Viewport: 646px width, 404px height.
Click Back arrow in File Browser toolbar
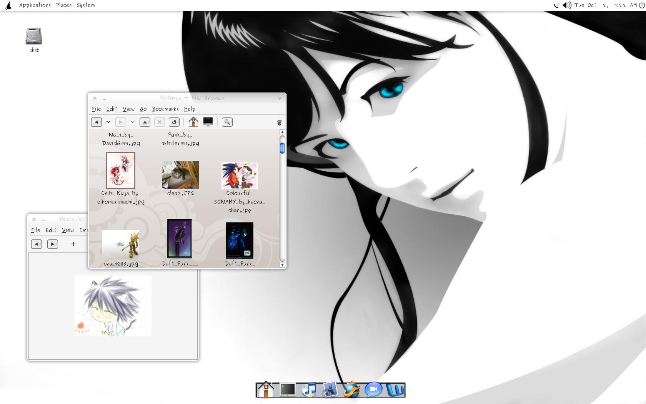tap(97, 122)
